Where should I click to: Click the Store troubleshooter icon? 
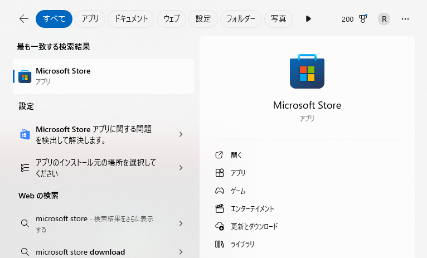(25, 134)
